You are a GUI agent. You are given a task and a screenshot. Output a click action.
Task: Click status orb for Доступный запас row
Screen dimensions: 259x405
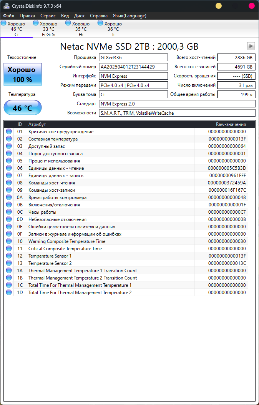pos(9,146)
